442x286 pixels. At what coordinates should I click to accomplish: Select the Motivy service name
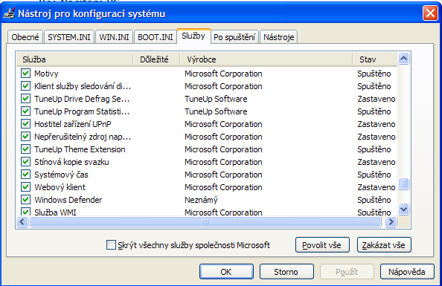(x=46, y=74)
